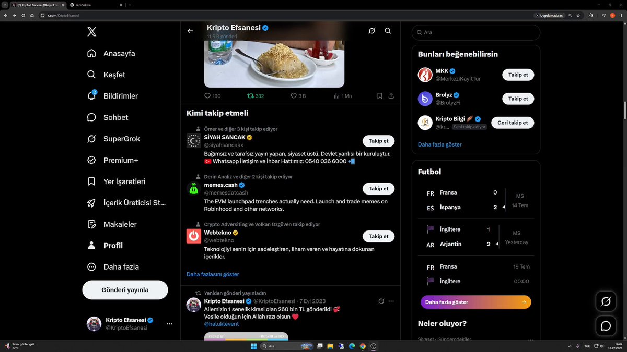Follow SİYAH SANCAK with Takip et
The width and height of the screenshot is (627, 352).
378,141
